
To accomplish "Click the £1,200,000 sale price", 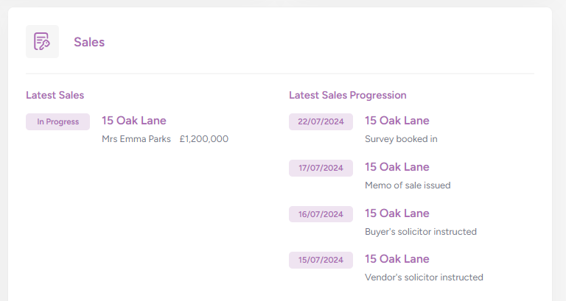I will tap(204, 139).
